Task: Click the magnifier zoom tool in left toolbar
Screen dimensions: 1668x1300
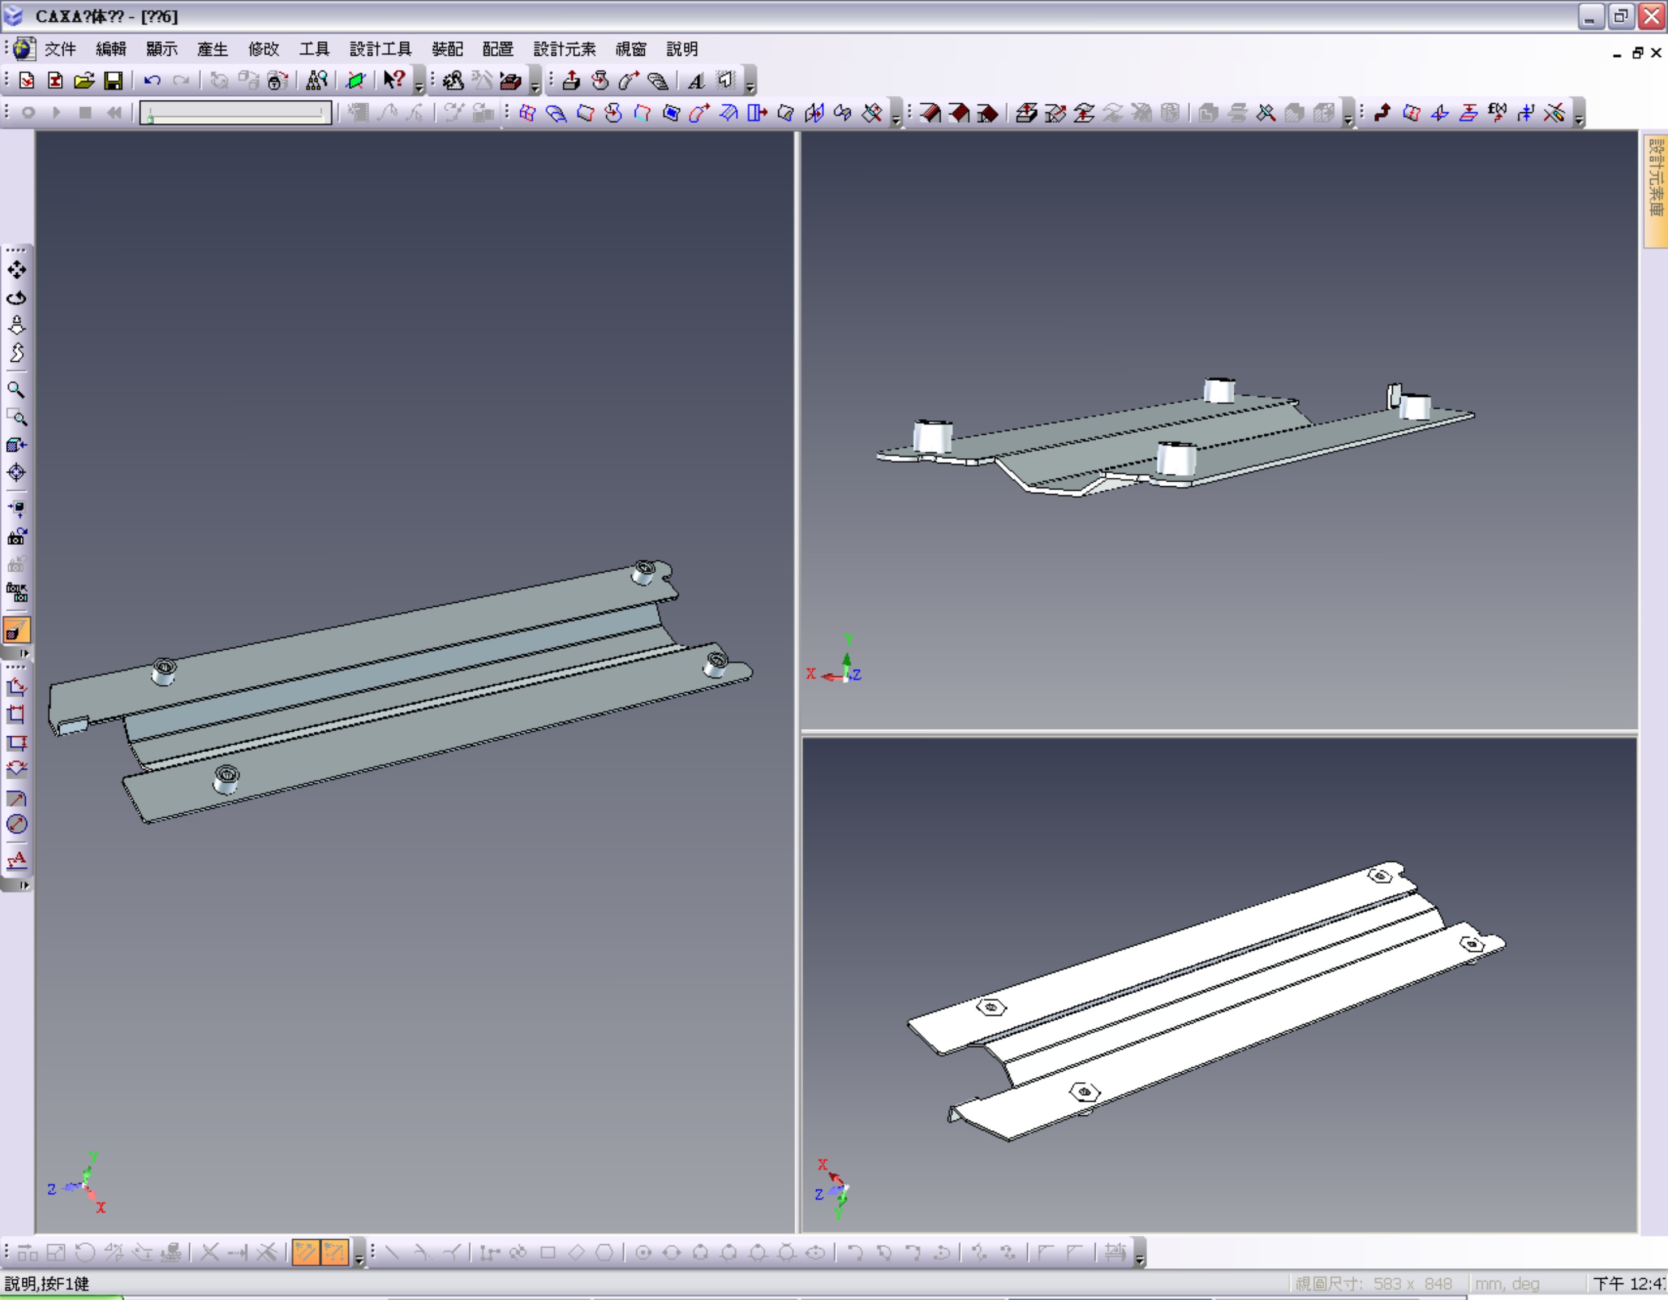Action: click(17, 390)
